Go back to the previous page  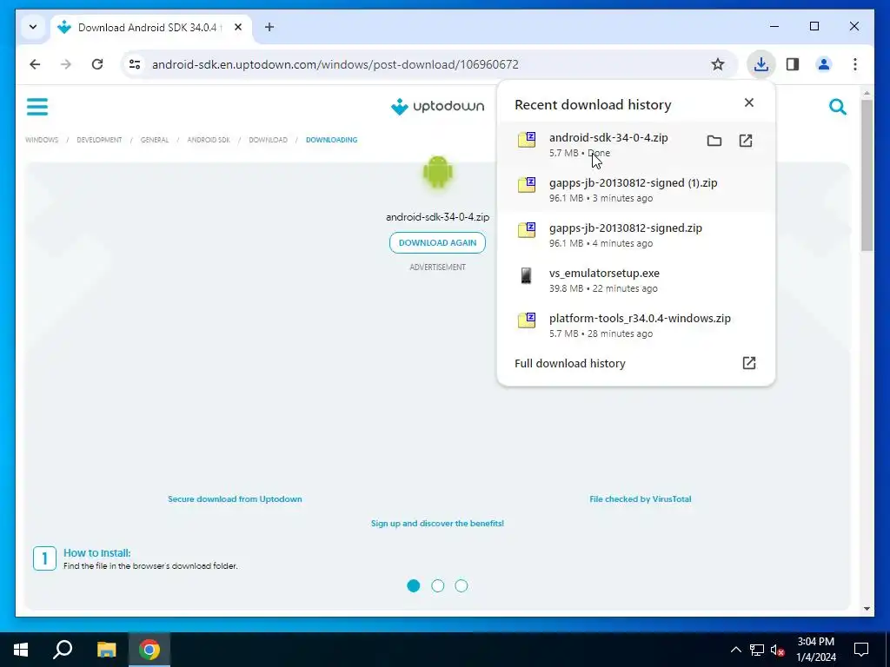35,64
